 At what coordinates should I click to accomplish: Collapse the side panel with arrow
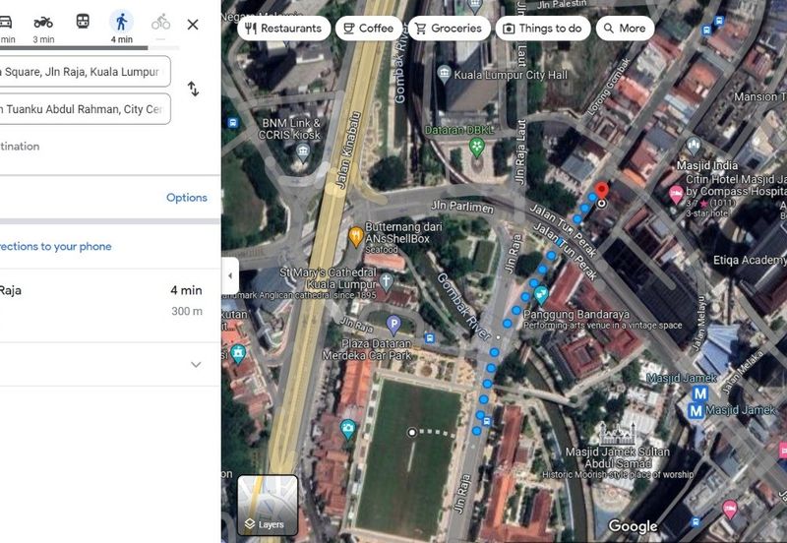229,276
